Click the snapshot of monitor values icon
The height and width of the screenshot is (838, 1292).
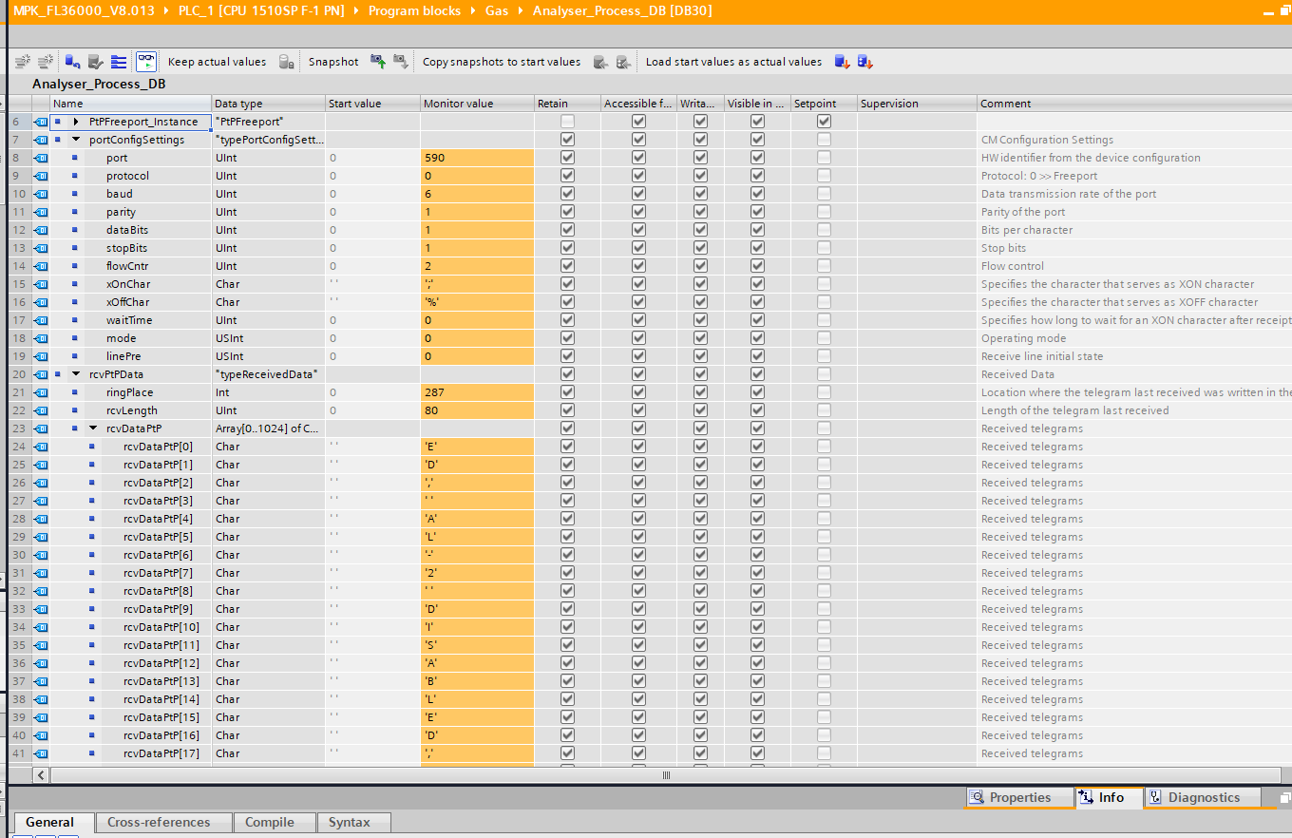tap(377, 62)
